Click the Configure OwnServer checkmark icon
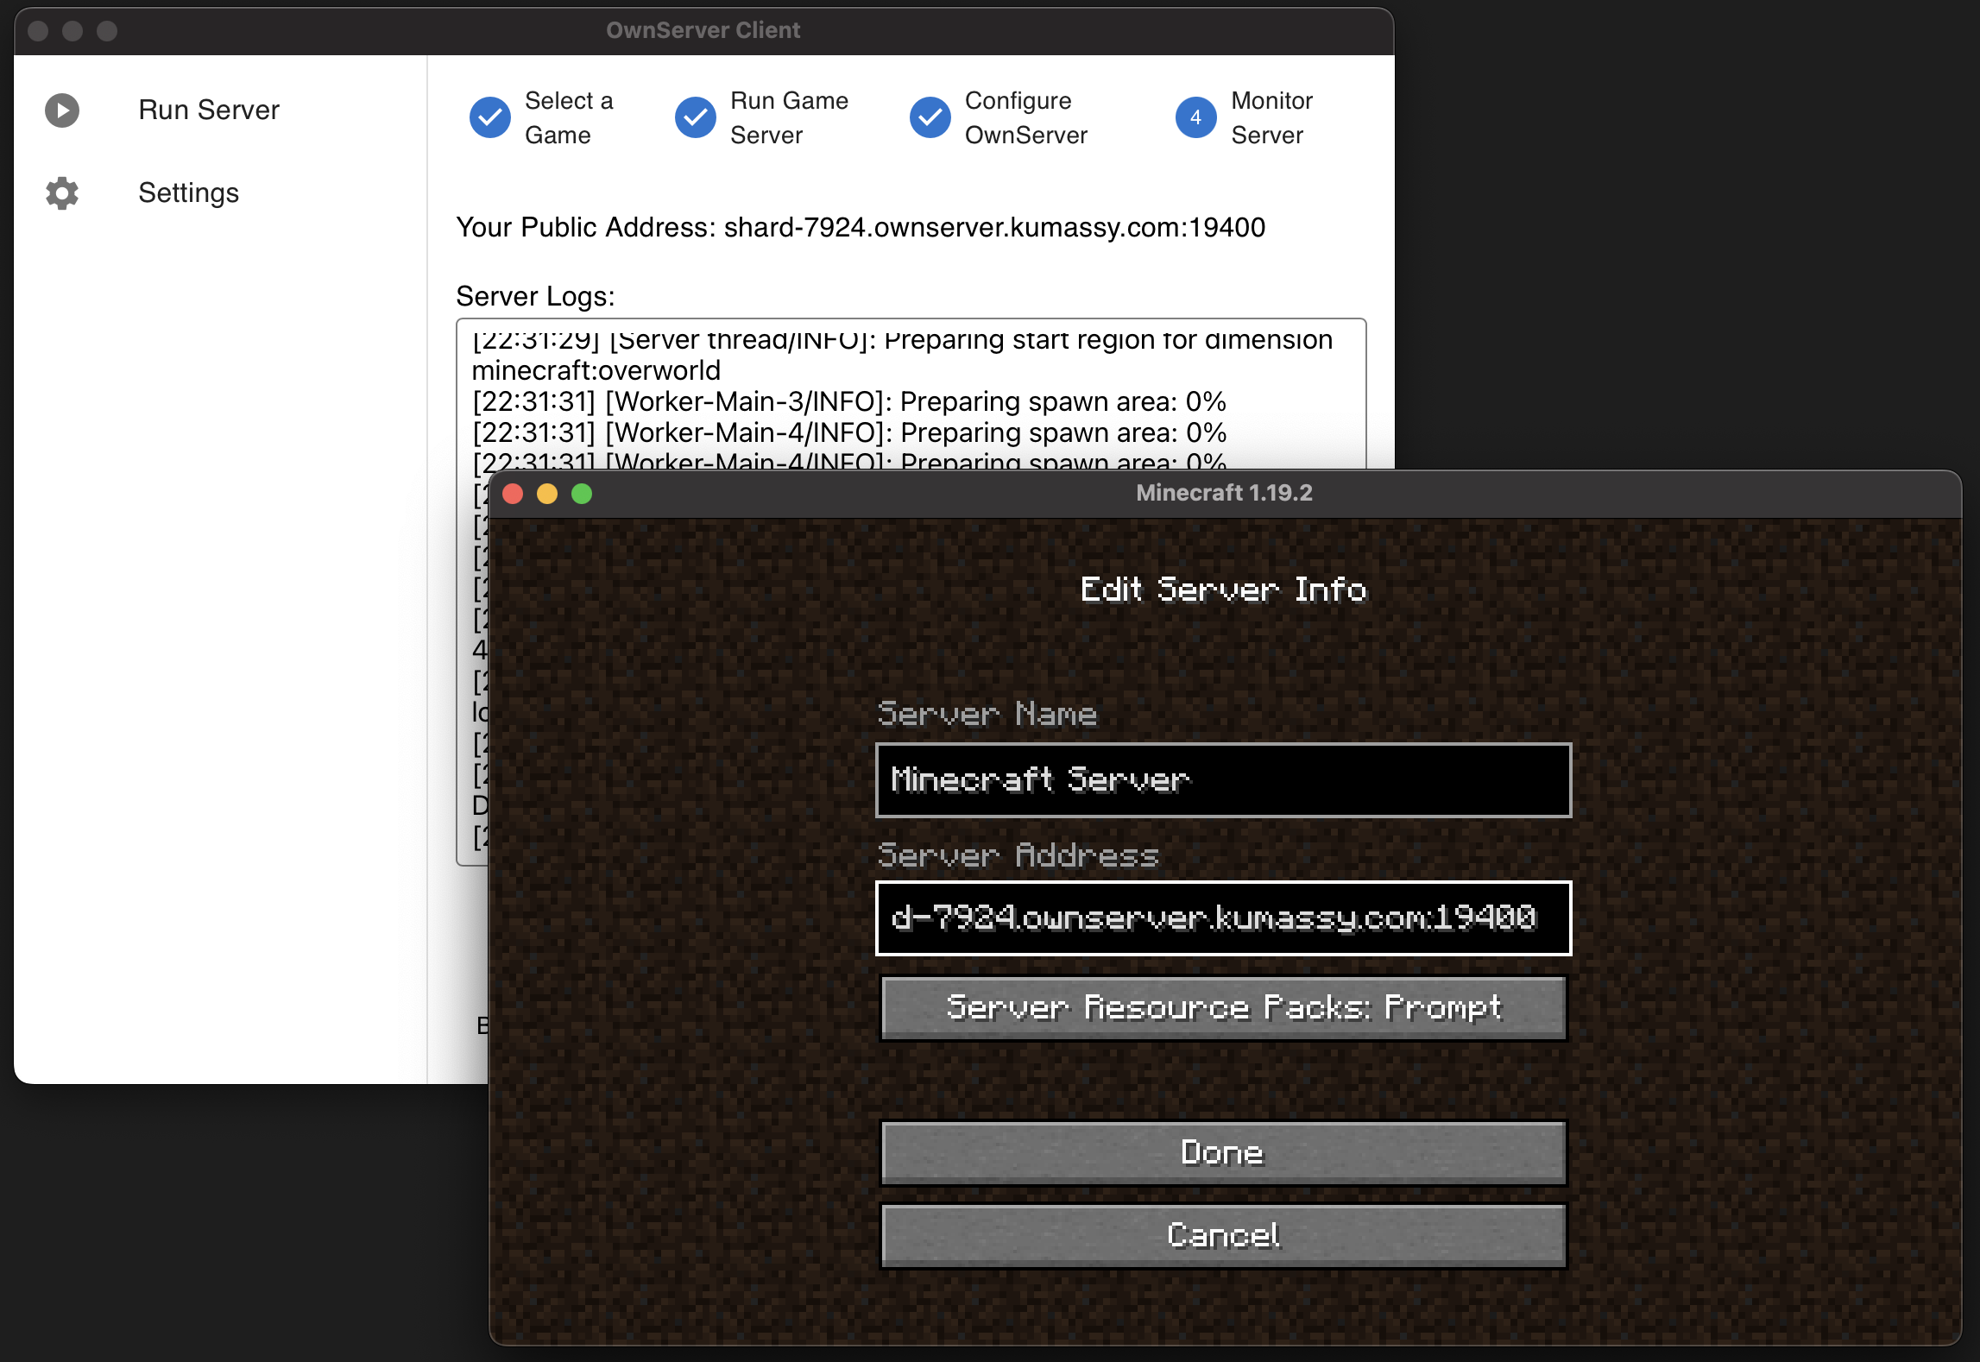Viewport: 1980px width, 1362px height. click(x=930, y=117)
